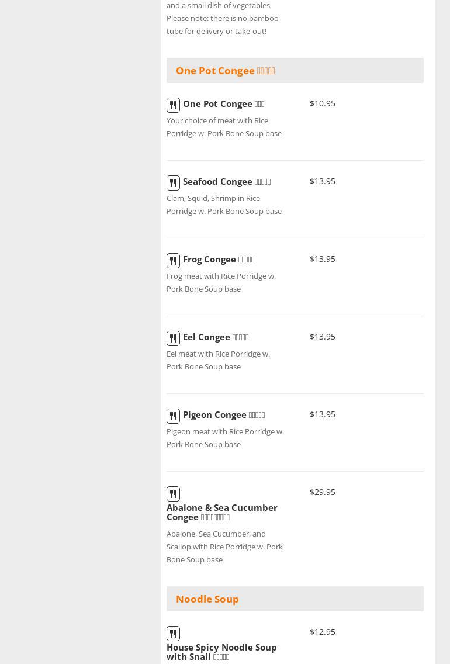Click fork-knife icon above Abalone & Sea Cucumber Congee
Image resolution: width=450 pixels, height=664 pixels.
[x=173, y=494]
